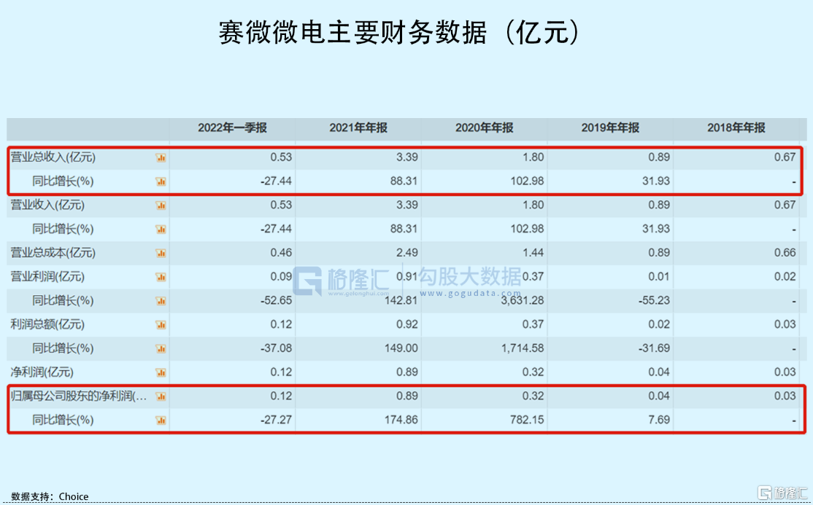The width and height of the screenshot is (813, 505).
Task: Click the 数据支持：Choice footer text
Action: point(50,497)
